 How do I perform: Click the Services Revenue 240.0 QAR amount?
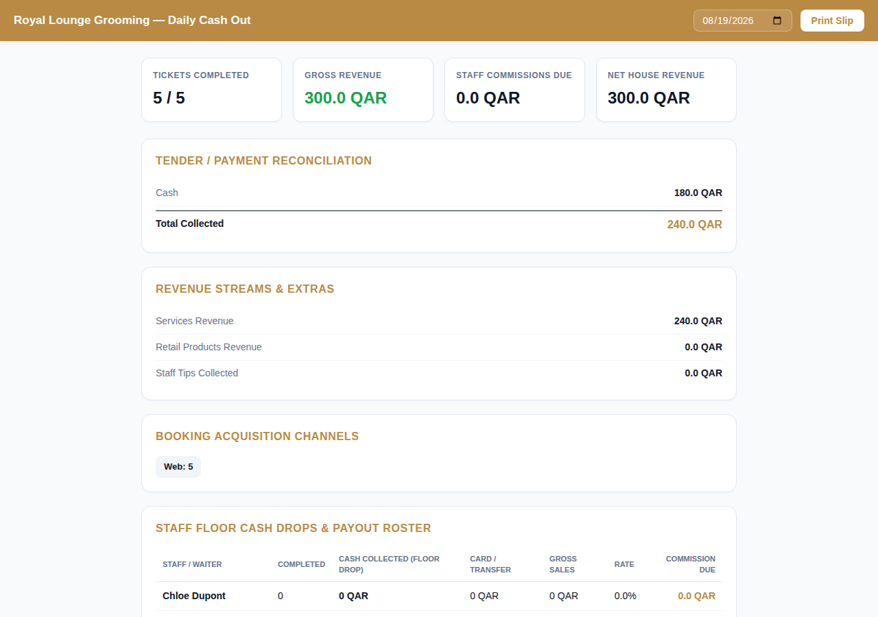pyautogui.click(x=698, y=321)
